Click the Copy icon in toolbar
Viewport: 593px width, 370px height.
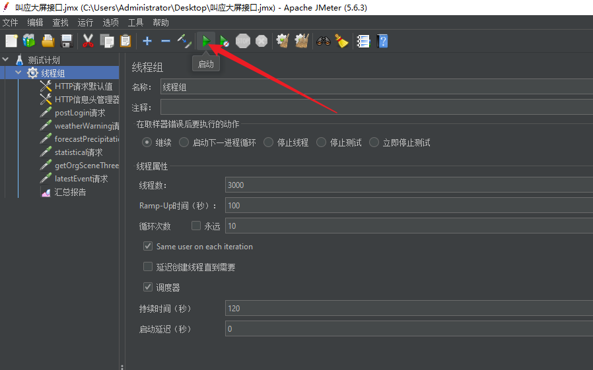pos(107,41)
